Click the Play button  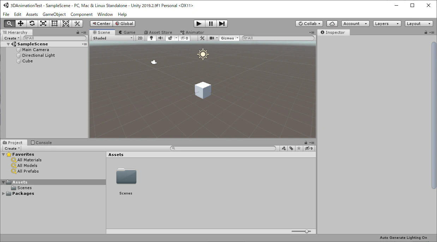point(199,24)
